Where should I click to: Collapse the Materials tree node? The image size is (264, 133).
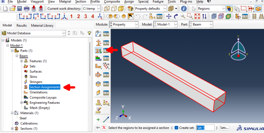12,113
